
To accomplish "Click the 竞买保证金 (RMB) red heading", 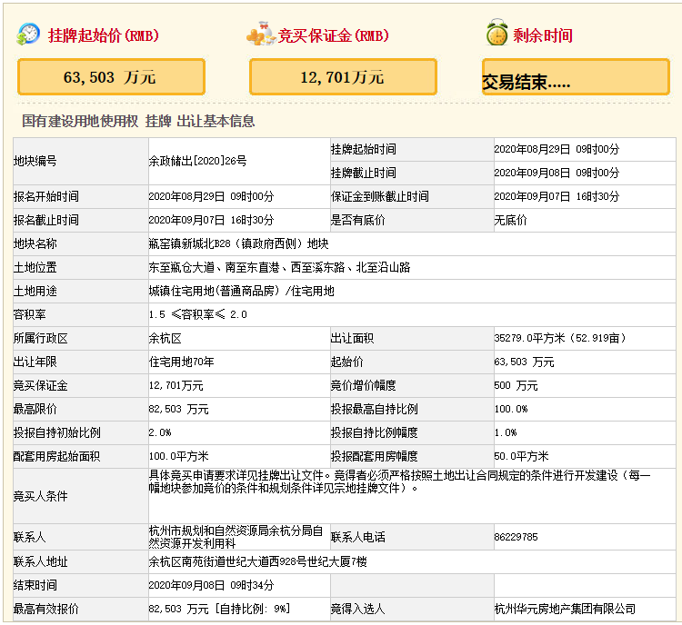I will tap(334, 36).
